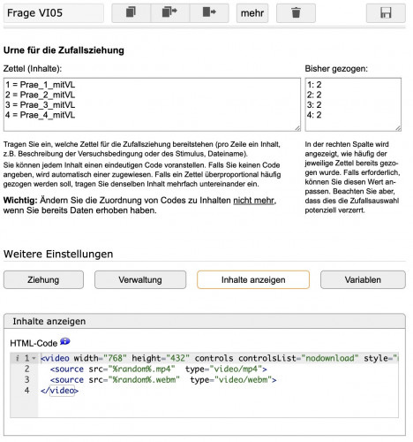Click the 'Frage VI05' name field
Image resolution: width=413 pixels, height=442 pixels.
click(x=54, y=13)
